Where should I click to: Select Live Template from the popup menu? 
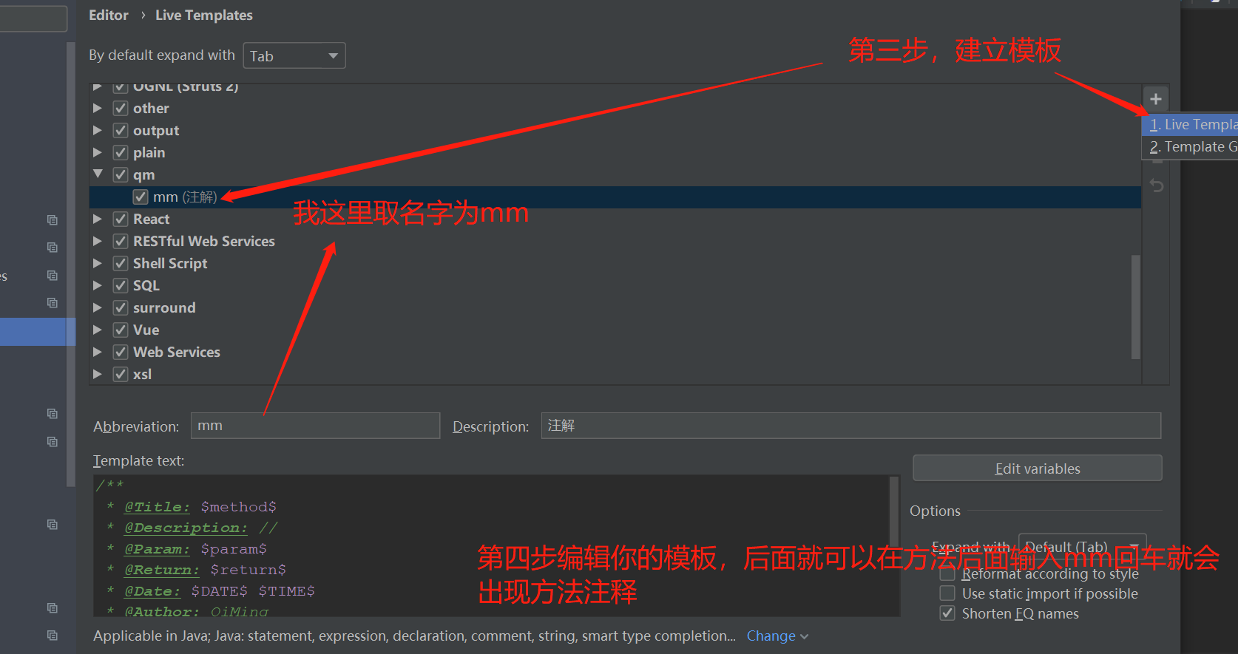[1191, 125]
